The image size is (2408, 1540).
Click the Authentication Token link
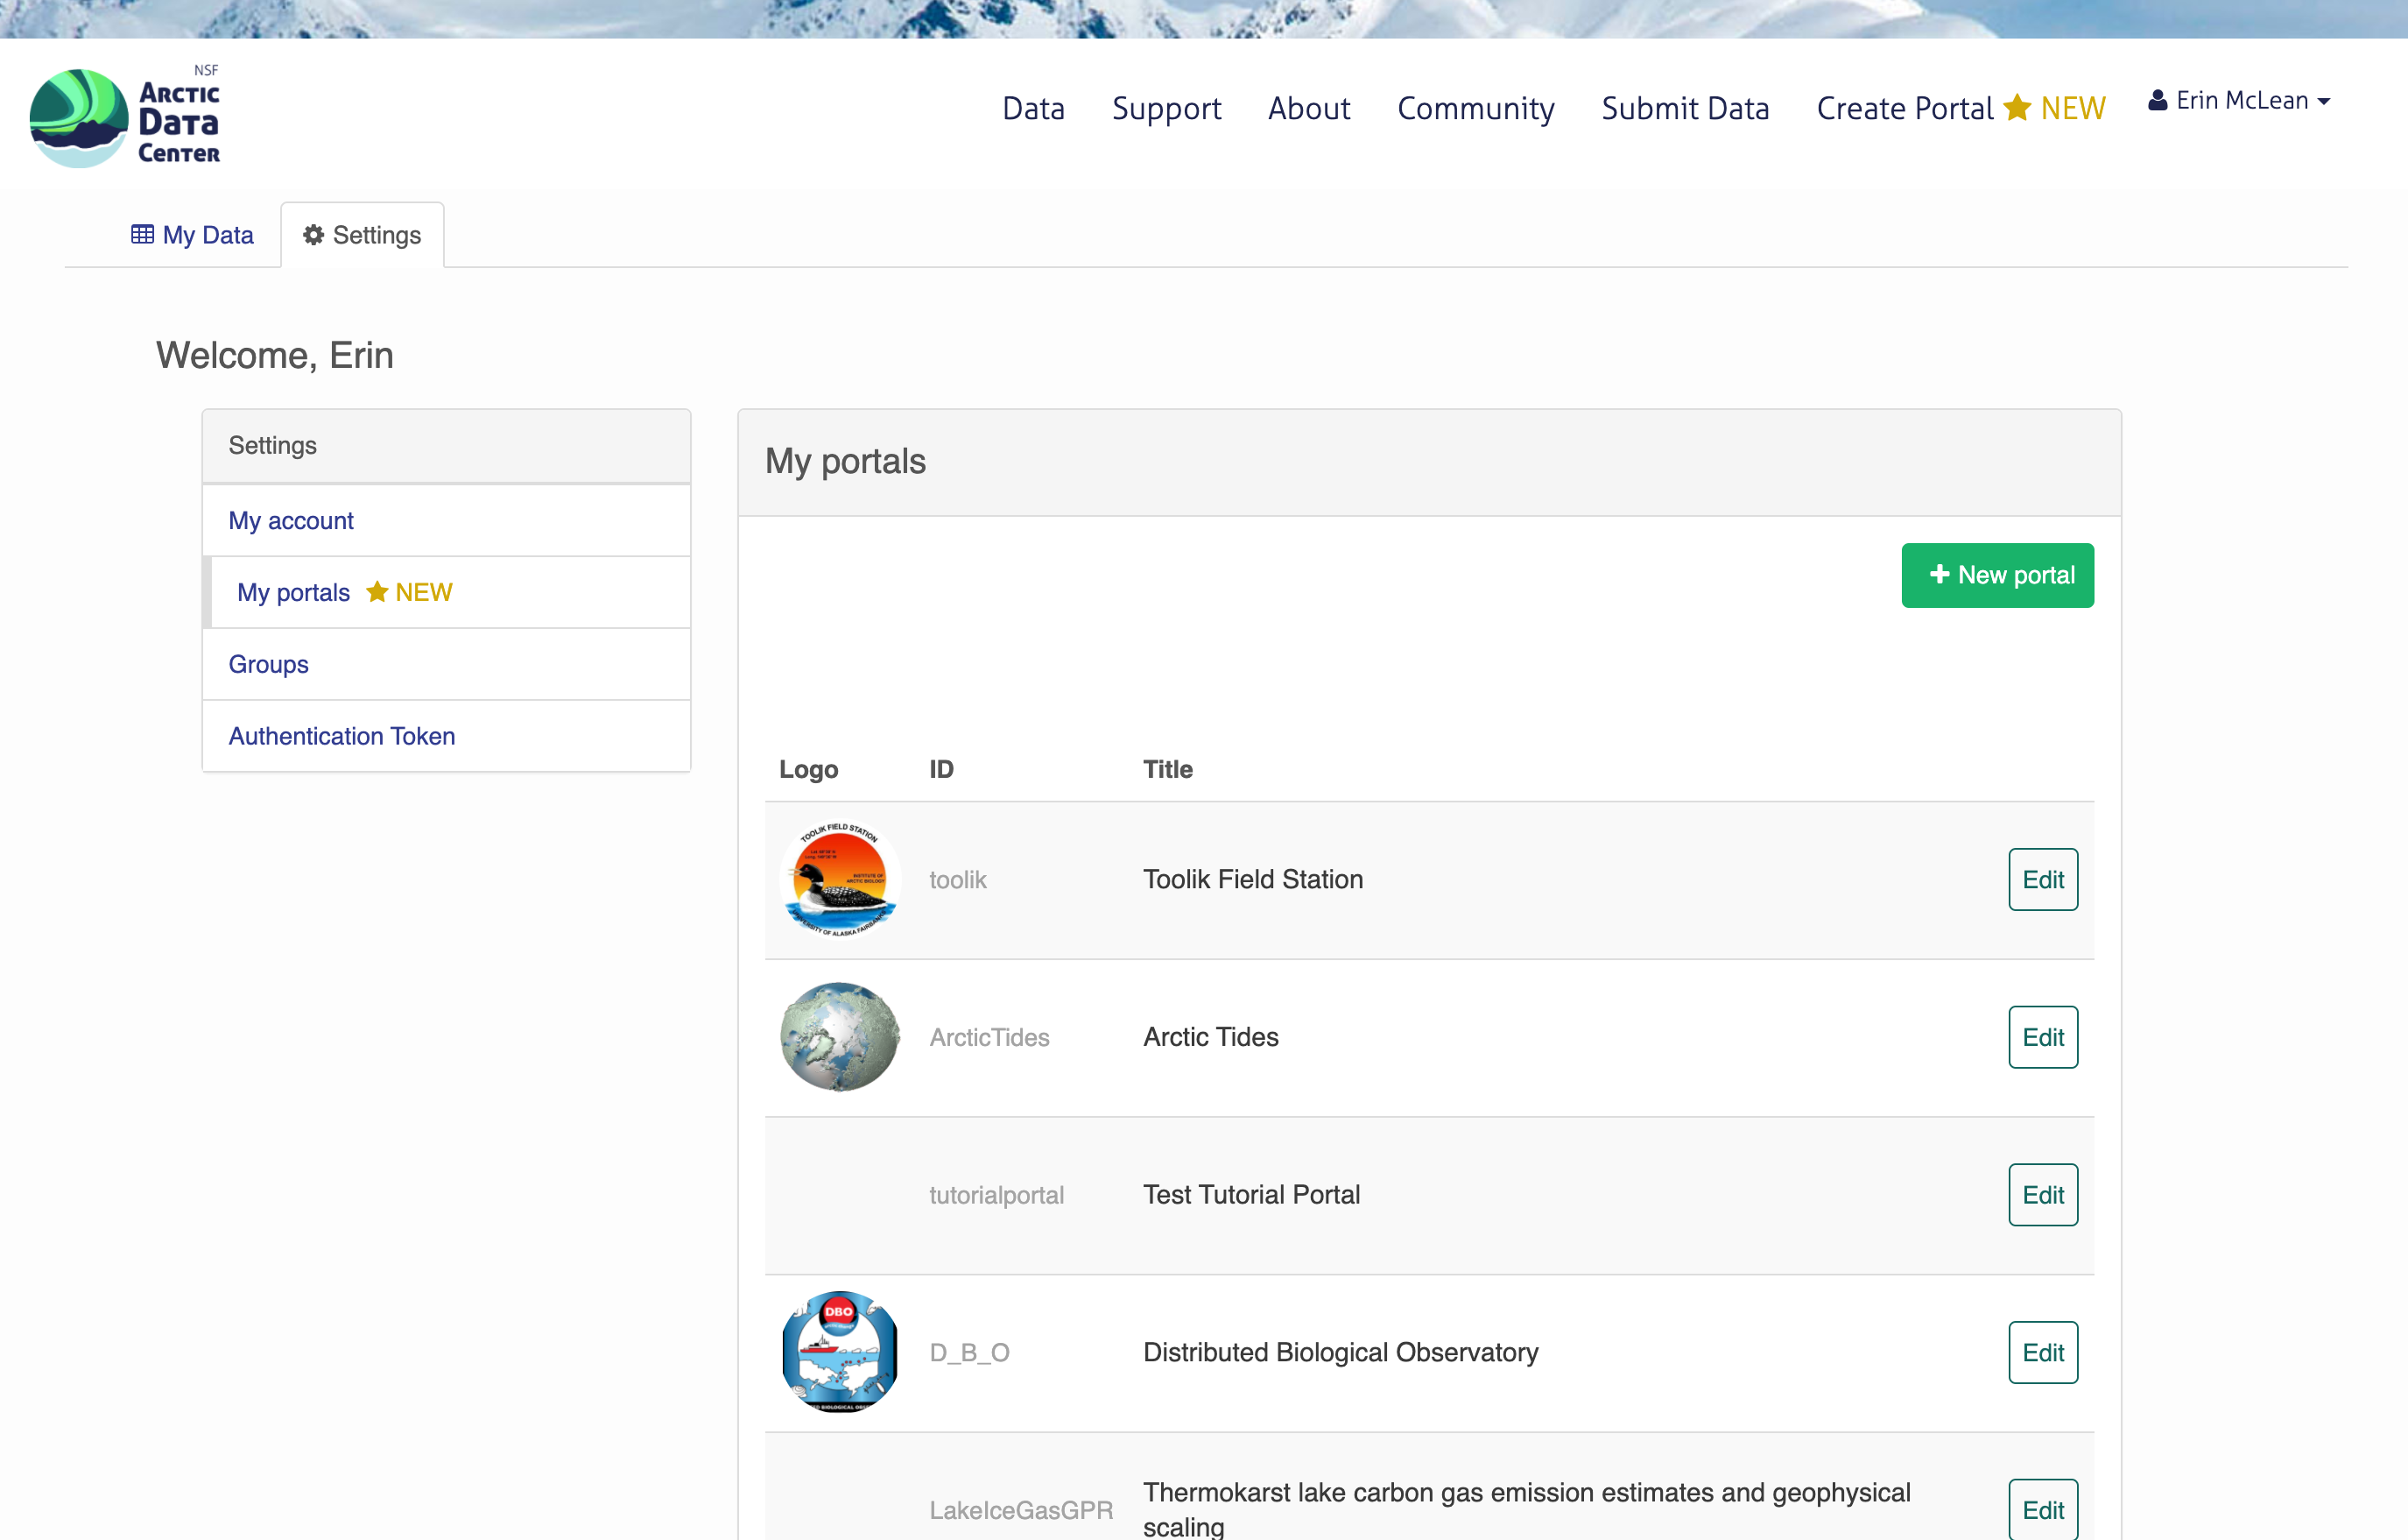coord(342,736)
